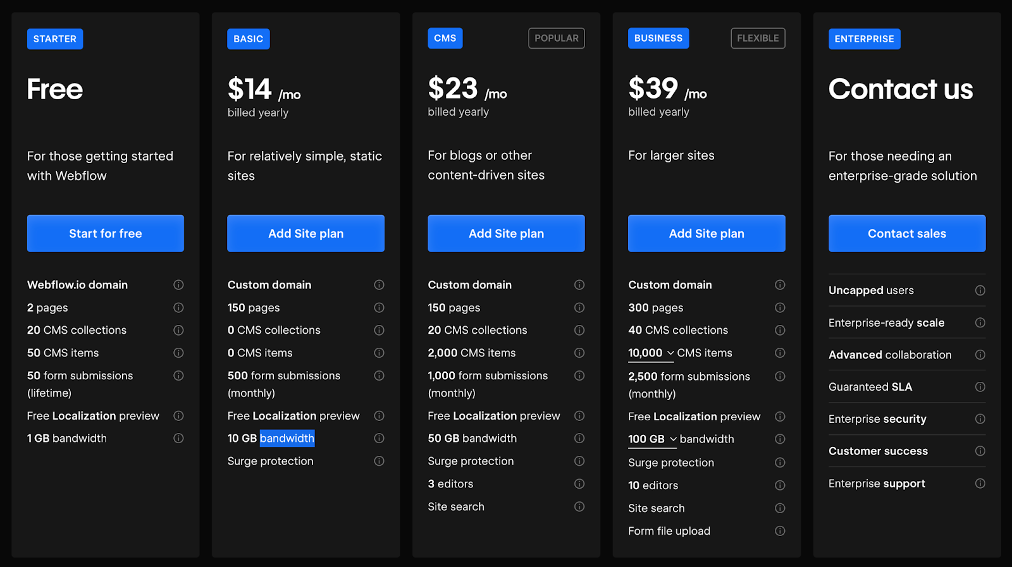
Task: Select the CMS plan label
Action: pos(445,39)
